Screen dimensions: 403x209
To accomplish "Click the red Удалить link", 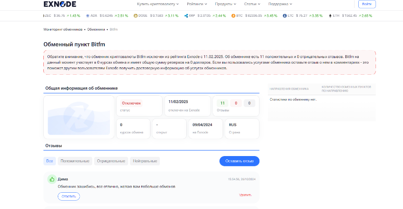I will coord(245,195).
